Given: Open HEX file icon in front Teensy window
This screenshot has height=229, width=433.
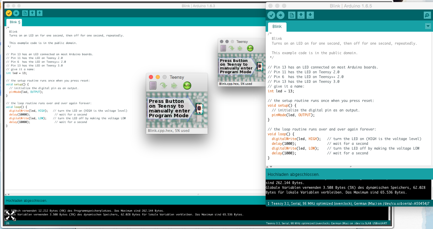Looking at the screenshot, I should tap(153, 86).
